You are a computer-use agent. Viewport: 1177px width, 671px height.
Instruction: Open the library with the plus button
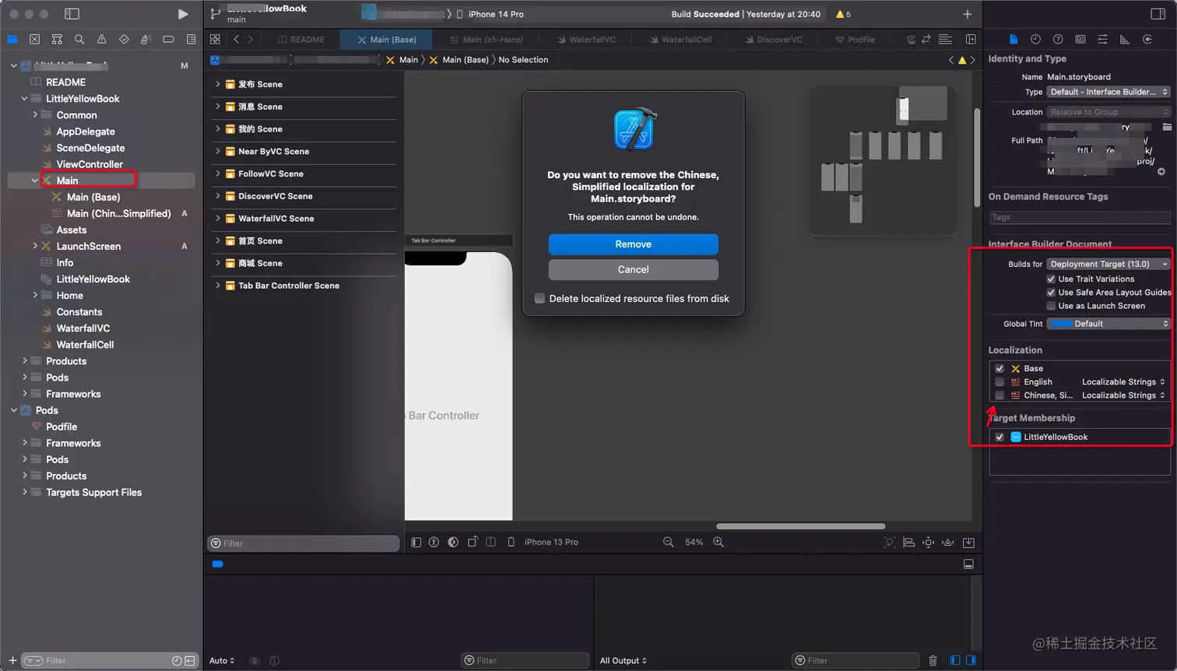(968, 14)
